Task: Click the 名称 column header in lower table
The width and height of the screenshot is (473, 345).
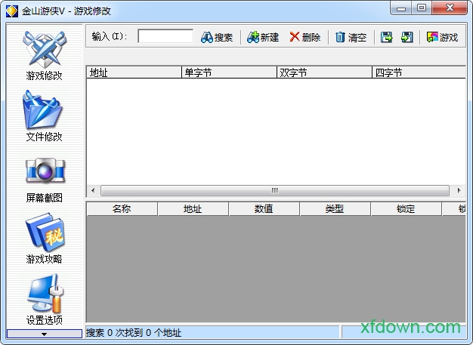Action: (122, 209)
